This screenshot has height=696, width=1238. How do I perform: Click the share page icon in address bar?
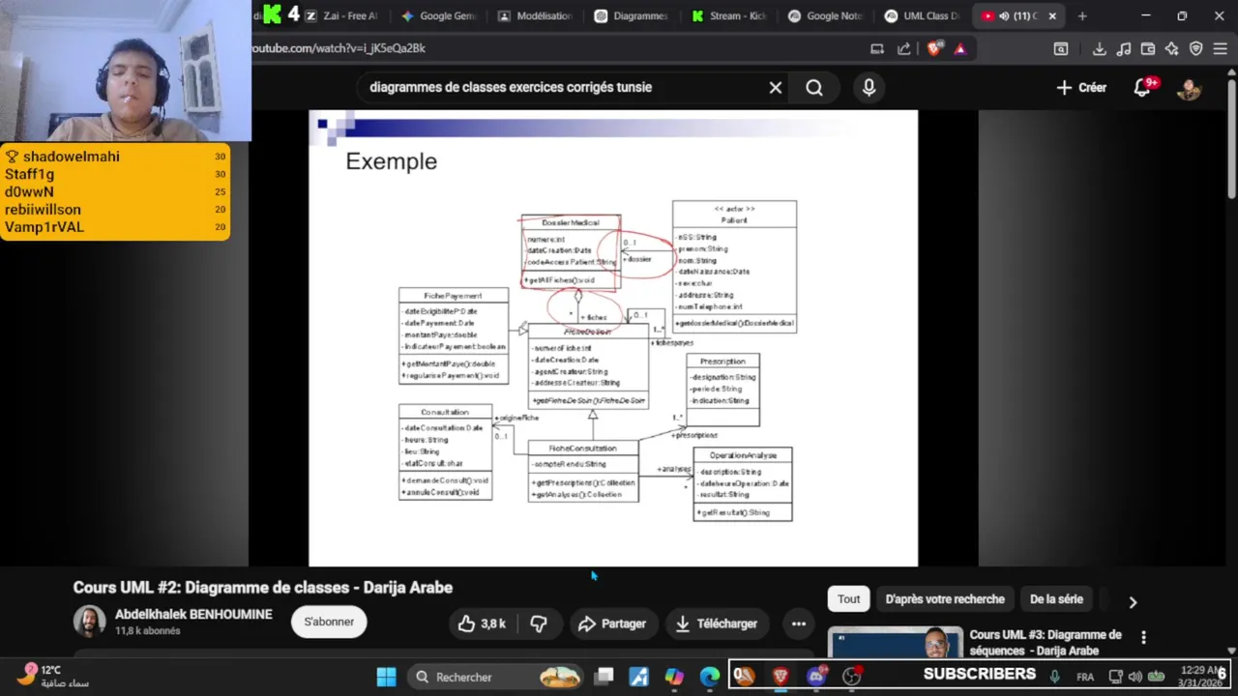pyautogui.click(x=903, y=48)
